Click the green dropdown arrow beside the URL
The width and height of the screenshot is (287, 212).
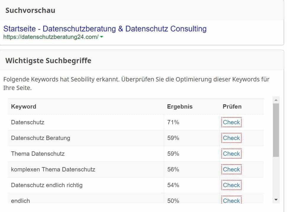pyautogui.click(x=101, y=37)
